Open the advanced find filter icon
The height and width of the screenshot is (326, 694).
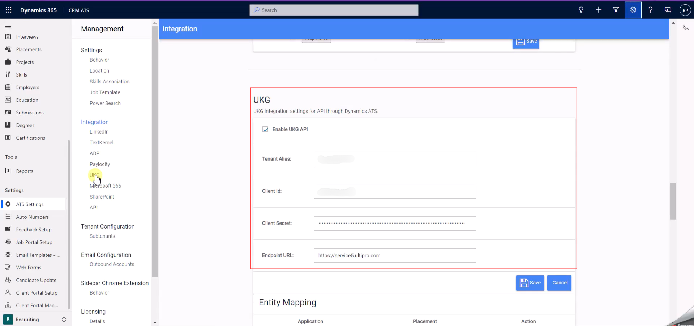point(616,10)
